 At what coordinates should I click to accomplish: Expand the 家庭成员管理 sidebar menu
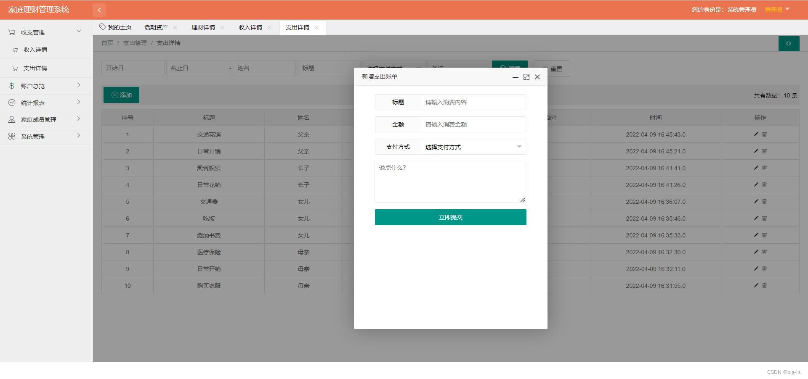click(46, 119)
